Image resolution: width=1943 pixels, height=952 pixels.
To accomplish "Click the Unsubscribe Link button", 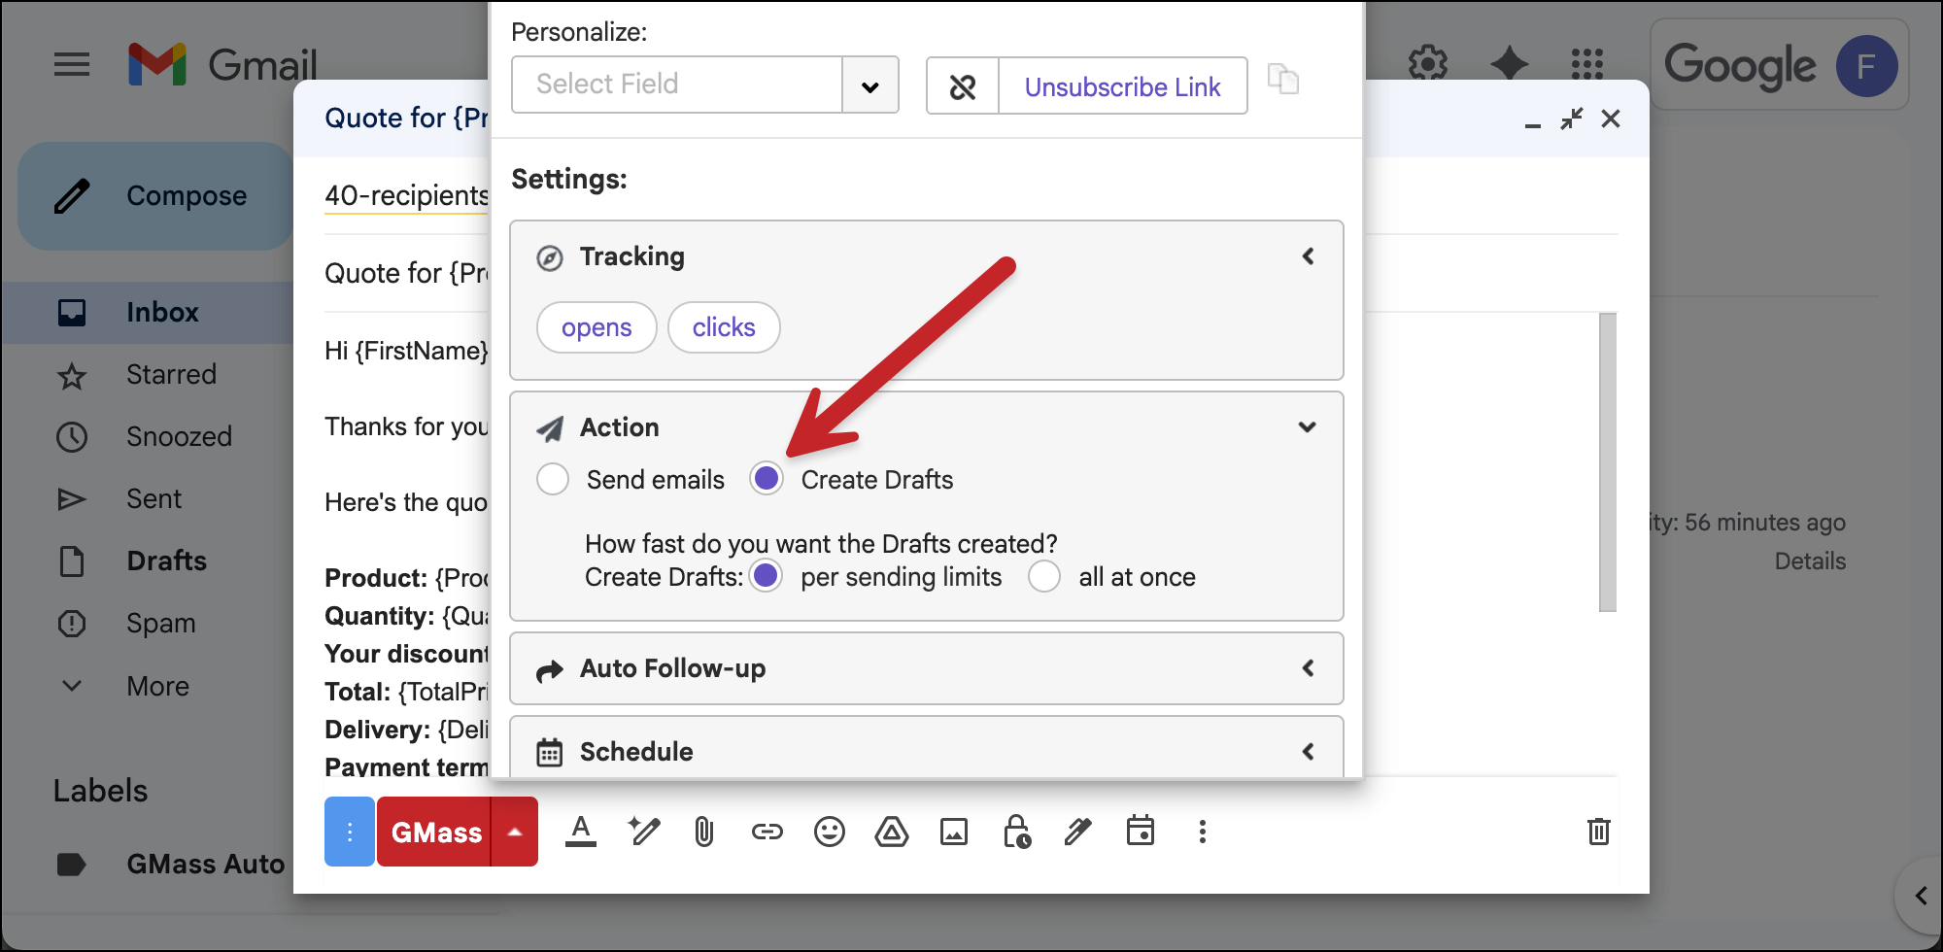I will point(1122,86).
